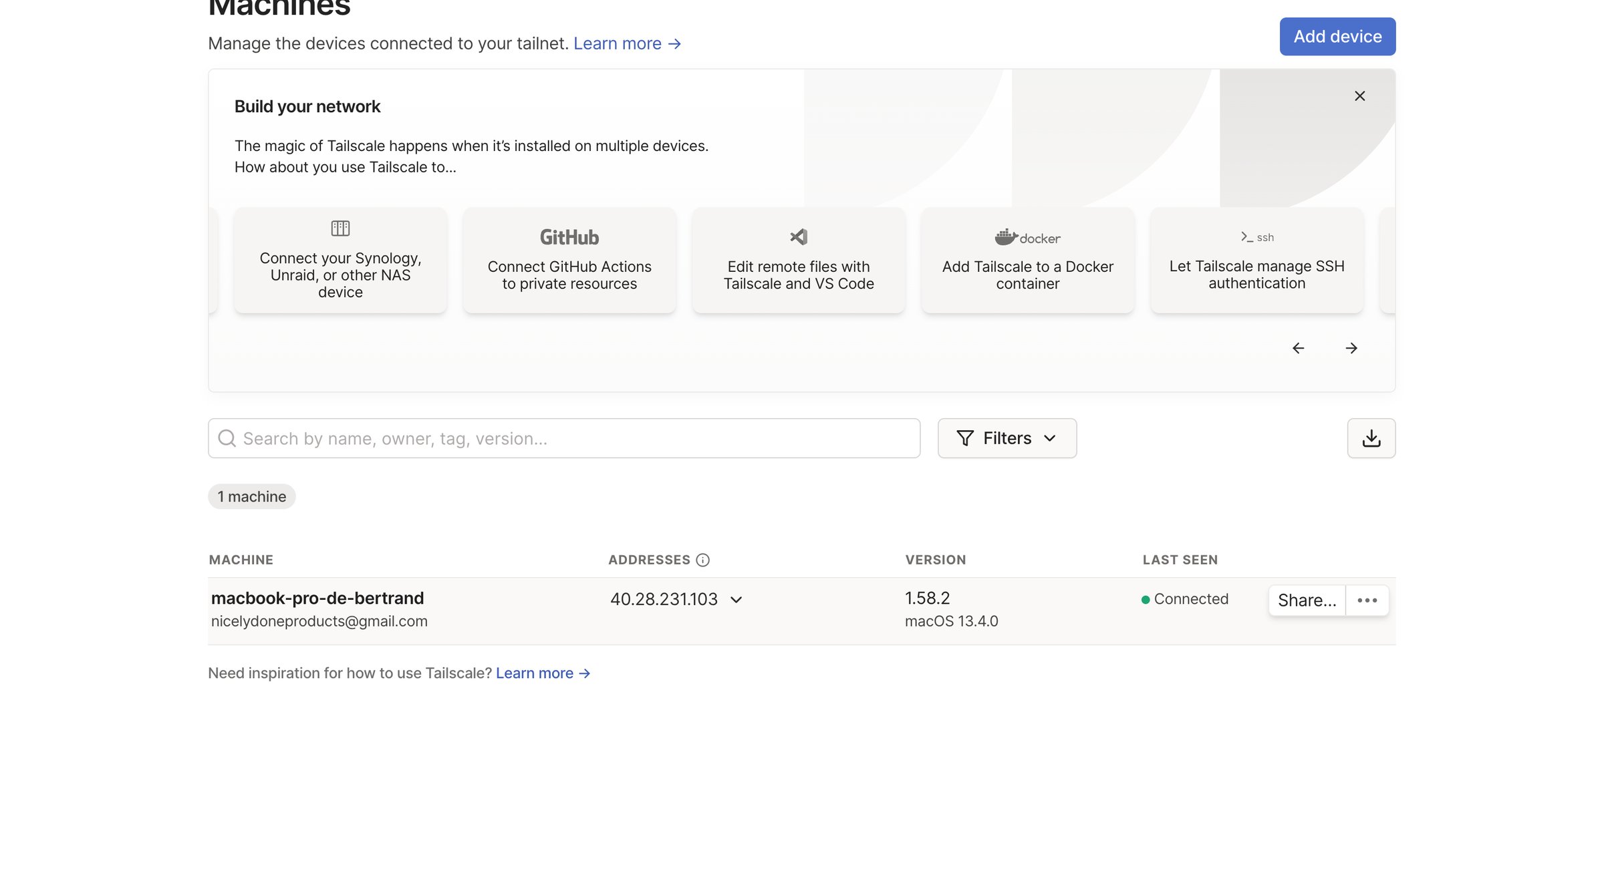Go to previous carousel cards with left arrow
This screenshot has width=1604, height=887.
tap(1298, 348)
